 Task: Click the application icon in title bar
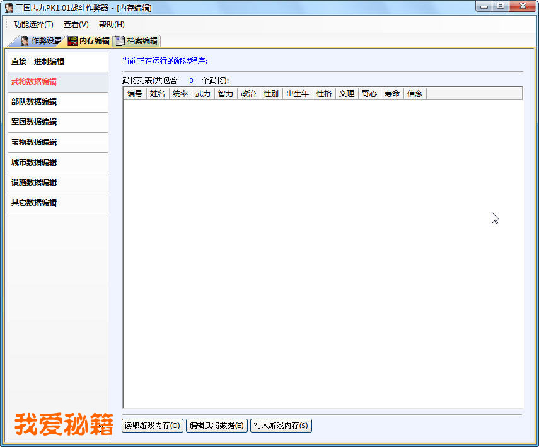[x=9, y=8]
